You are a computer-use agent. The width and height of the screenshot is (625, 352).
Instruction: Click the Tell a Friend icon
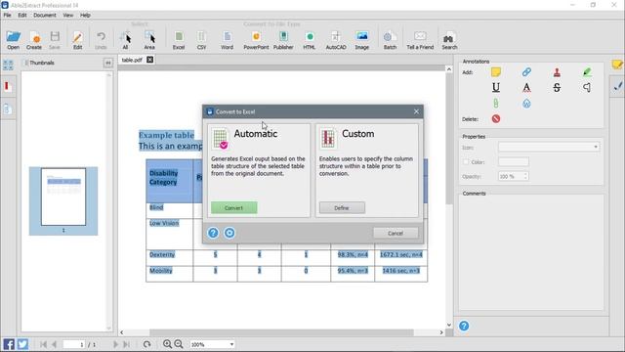[420, 40]
